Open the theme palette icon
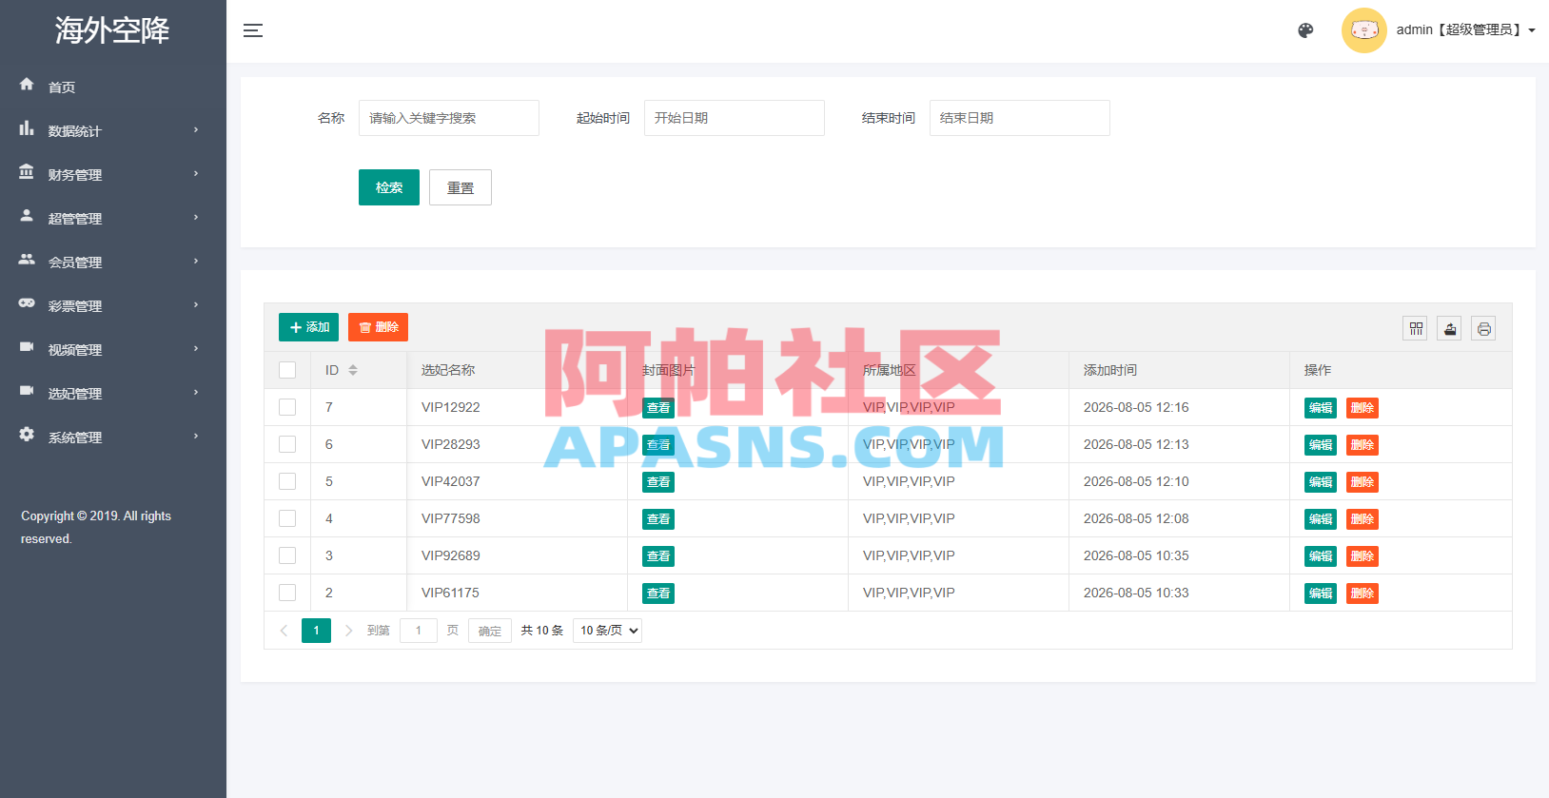Viewport: 1549px width, 798px height. [x=1305, y=30]
